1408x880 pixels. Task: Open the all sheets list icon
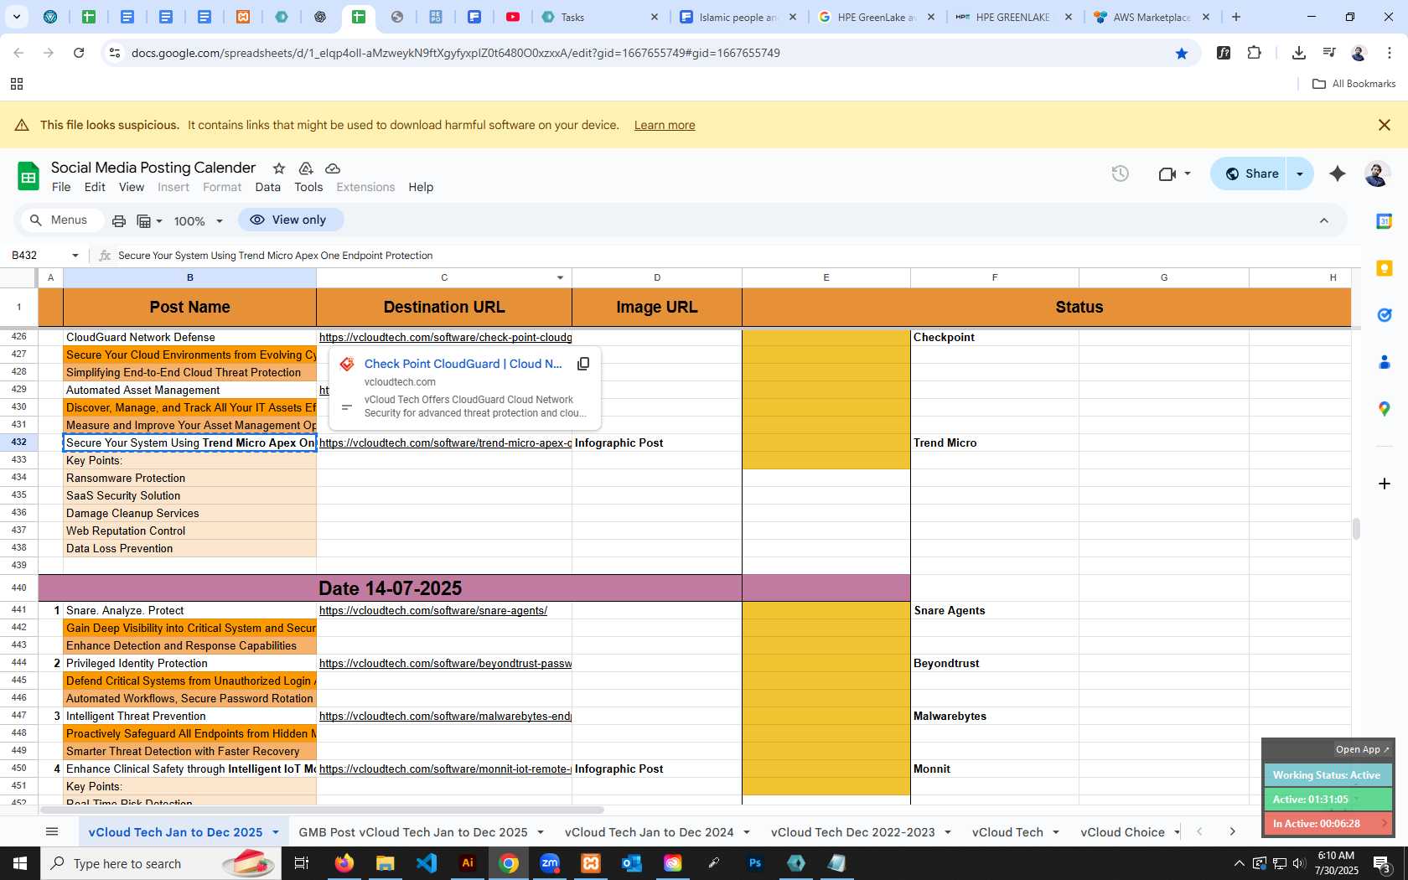[52, 832]
